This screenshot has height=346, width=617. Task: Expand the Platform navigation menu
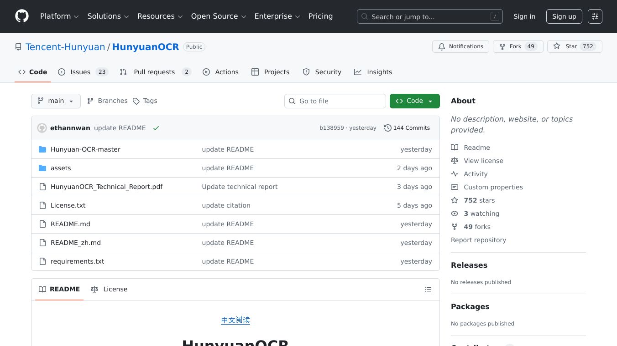click(x=59, y=16)
